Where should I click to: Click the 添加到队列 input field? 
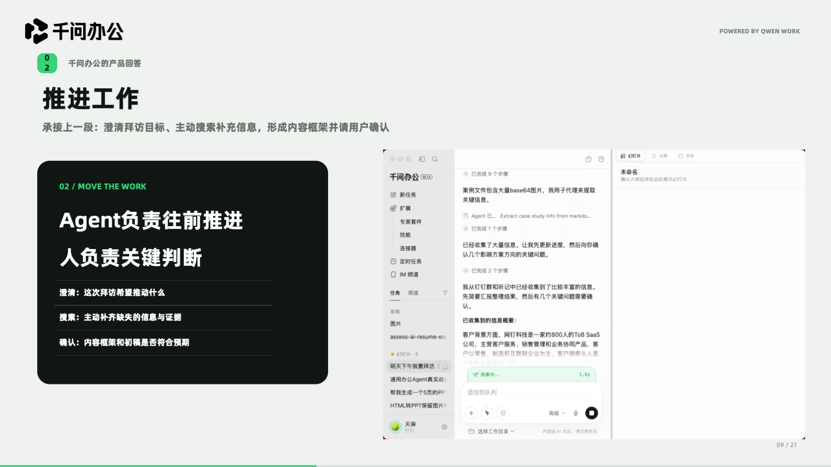pyautogui.click(x=531, y=392)
